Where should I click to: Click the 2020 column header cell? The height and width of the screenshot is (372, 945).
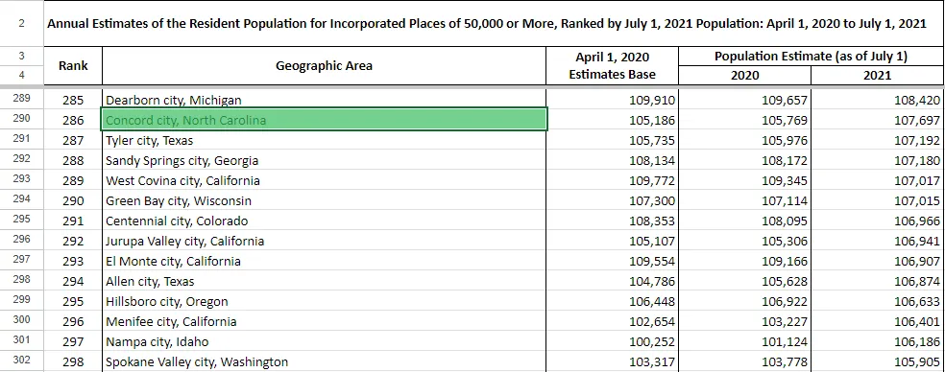(x=745, y=76)
